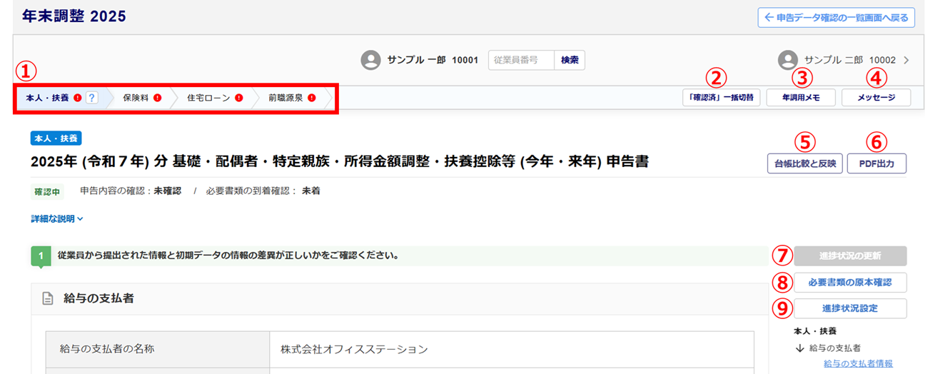
Task: Click the red alert icon on 住宅ローン step
Action: (239, 98)
